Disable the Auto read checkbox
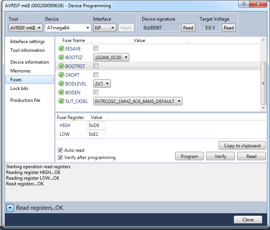Image resolution: width=270 pixels, height=230 pixels. [x=60, y=150]
